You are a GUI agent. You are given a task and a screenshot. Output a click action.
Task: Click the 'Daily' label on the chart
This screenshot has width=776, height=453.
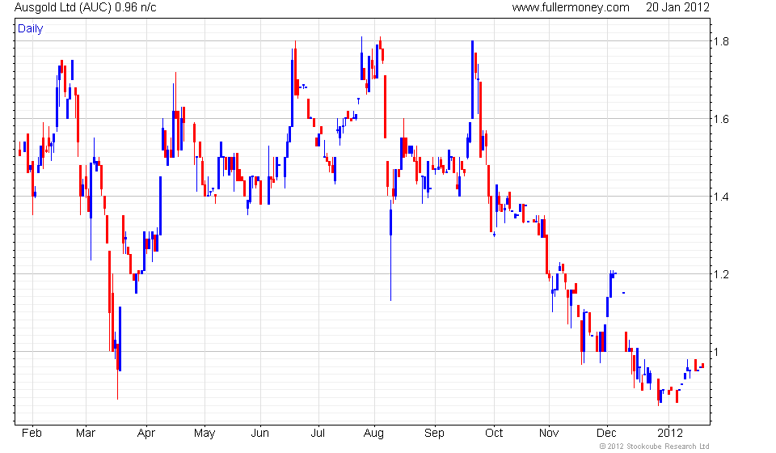point(30,28)
